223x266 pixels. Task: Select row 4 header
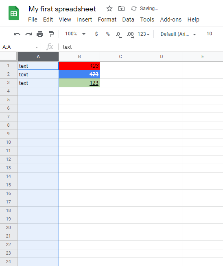coord(9,91)
